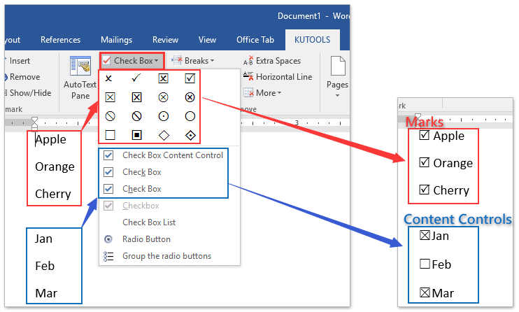The image size is (519, 312).
Task: Pick the empty square box symbol
Action: 110,135
